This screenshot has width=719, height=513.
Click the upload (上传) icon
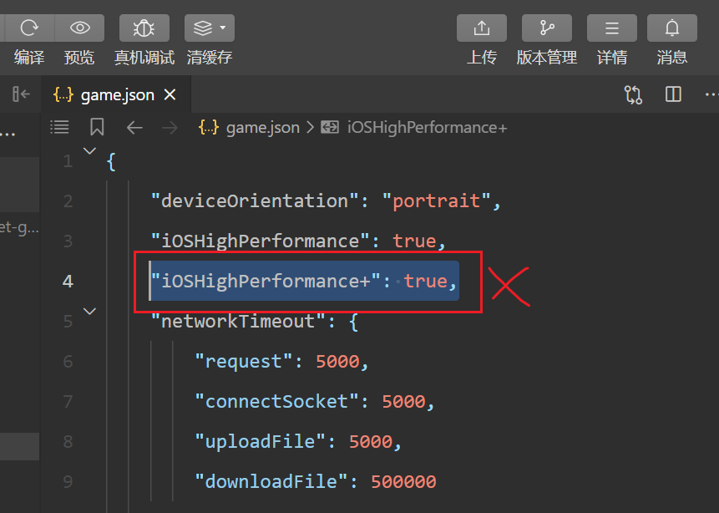(482, 28)
